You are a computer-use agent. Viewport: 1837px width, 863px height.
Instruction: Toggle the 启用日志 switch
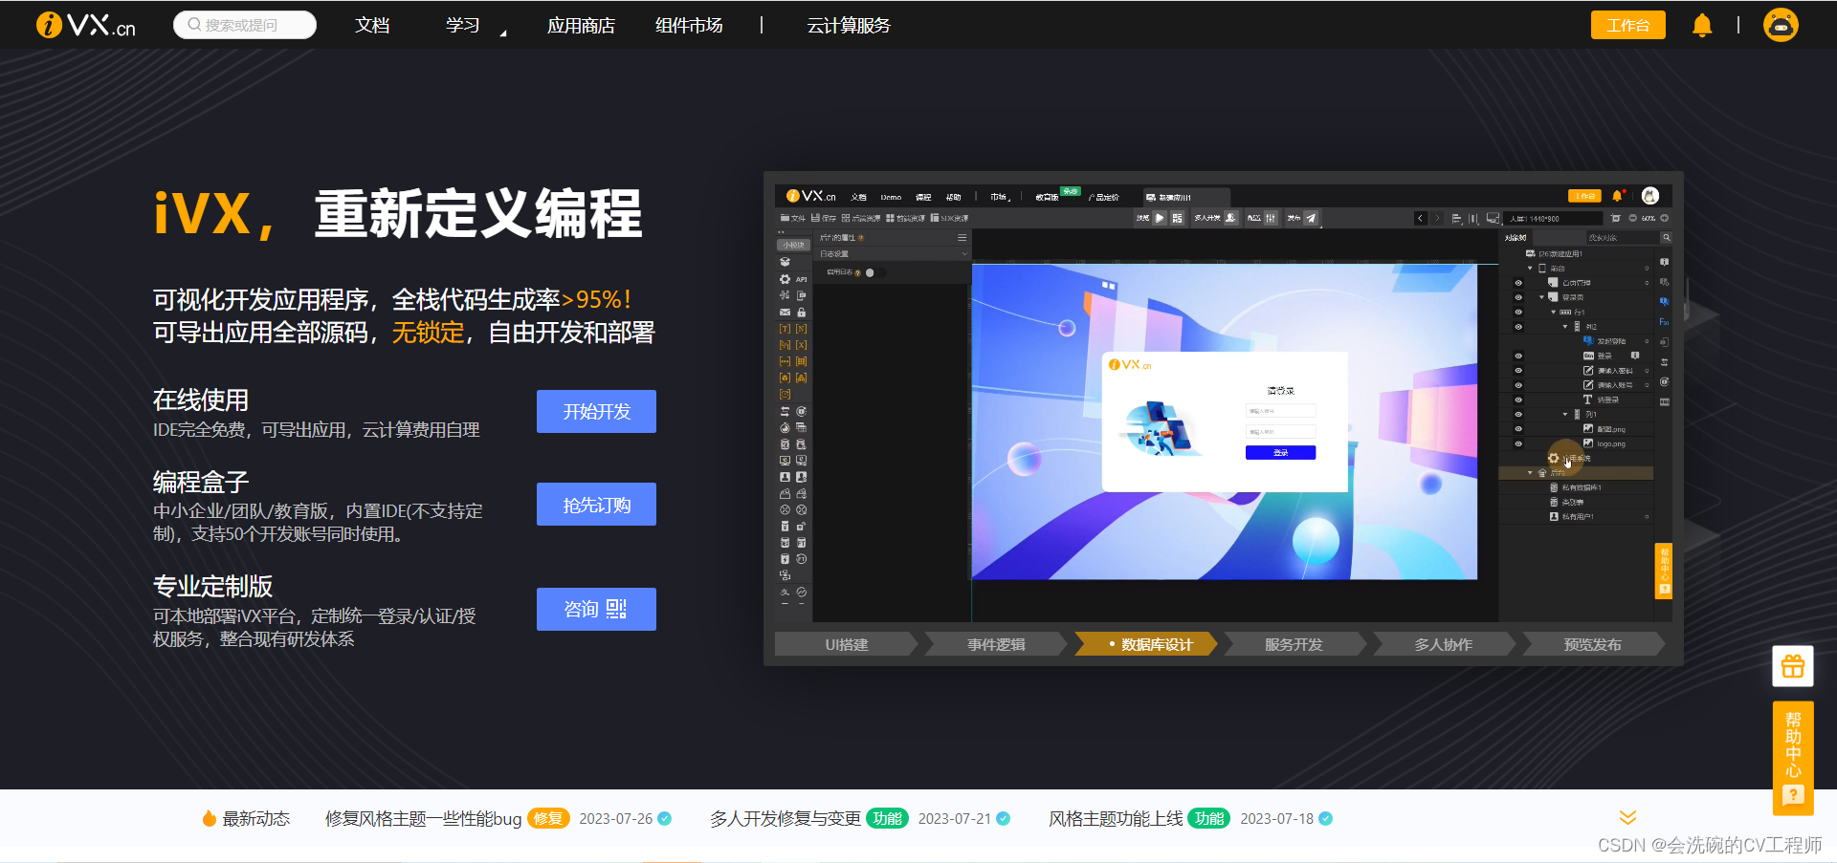click(x=875, y=272)
